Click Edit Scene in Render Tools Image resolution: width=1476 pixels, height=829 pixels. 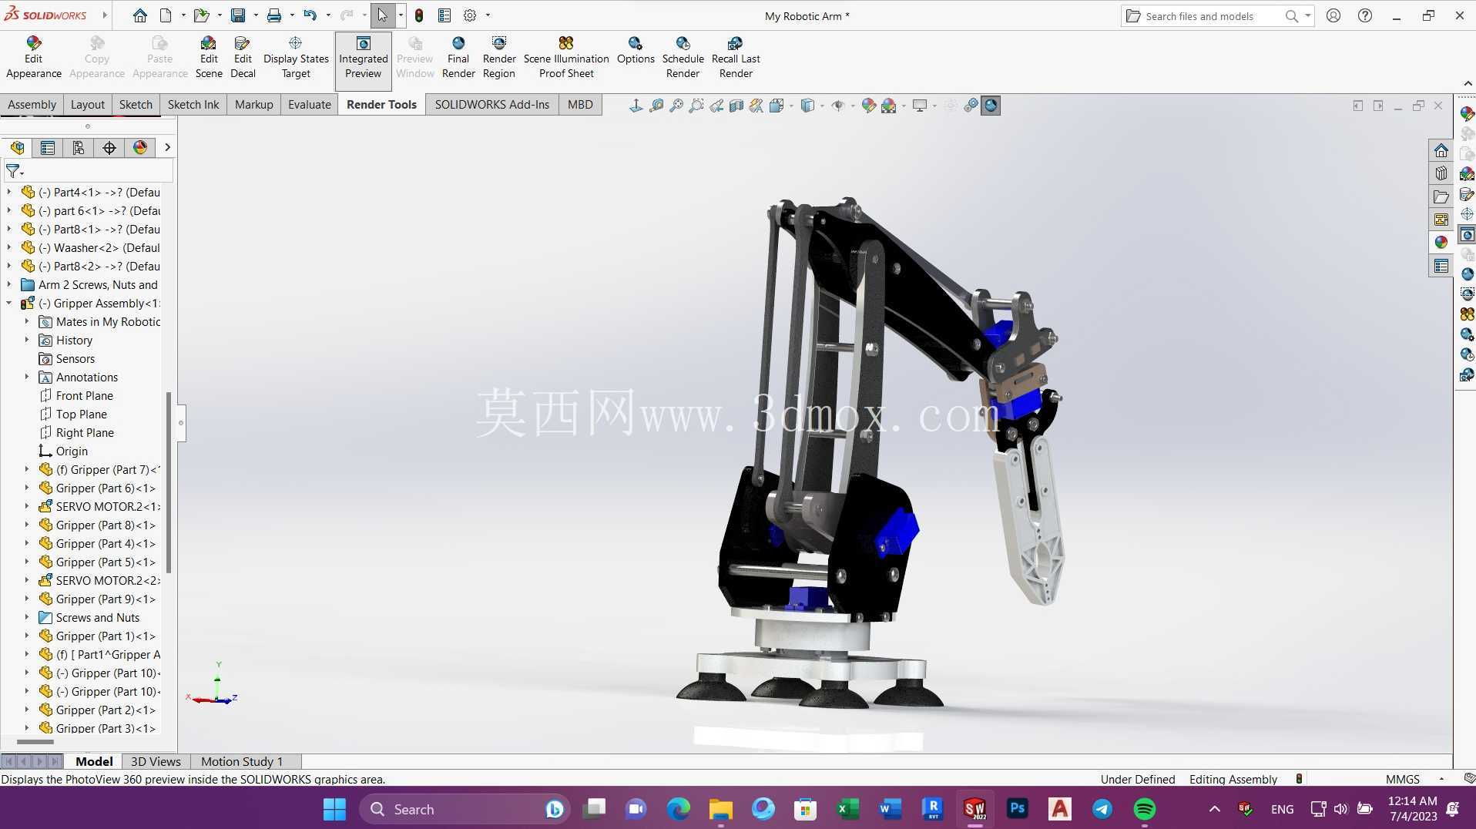pos(208,57)
